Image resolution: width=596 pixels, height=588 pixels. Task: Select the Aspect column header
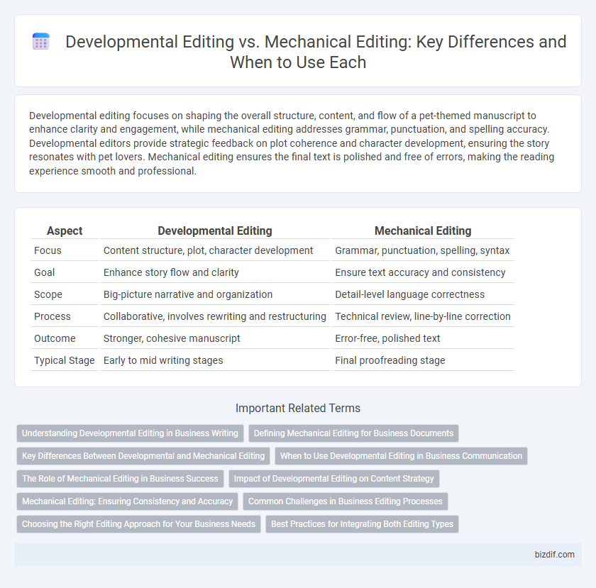pos(65,231)
